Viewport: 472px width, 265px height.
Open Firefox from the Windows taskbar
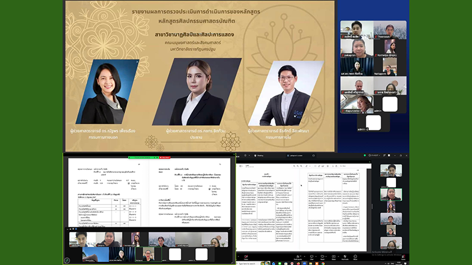299,263
